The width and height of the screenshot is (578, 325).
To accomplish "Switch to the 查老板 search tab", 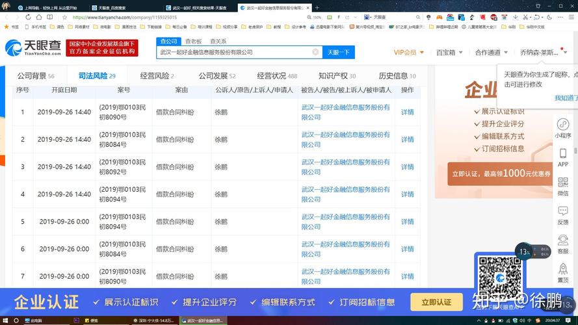I will pyautogui.click(x=194, y=41).
